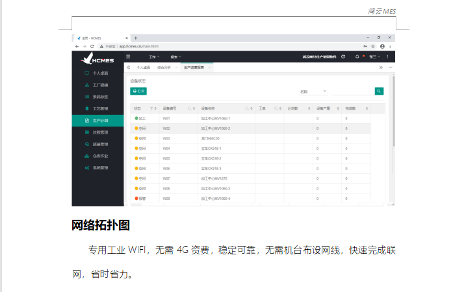Screen dimensions: 466x292
Task: Open 仓库作业 in the sidebar
Action: 99,156
